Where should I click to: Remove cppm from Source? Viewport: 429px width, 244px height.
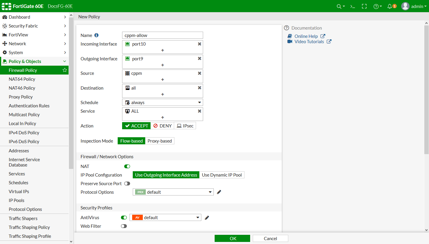pyautogui.click(x=200, y=73)
